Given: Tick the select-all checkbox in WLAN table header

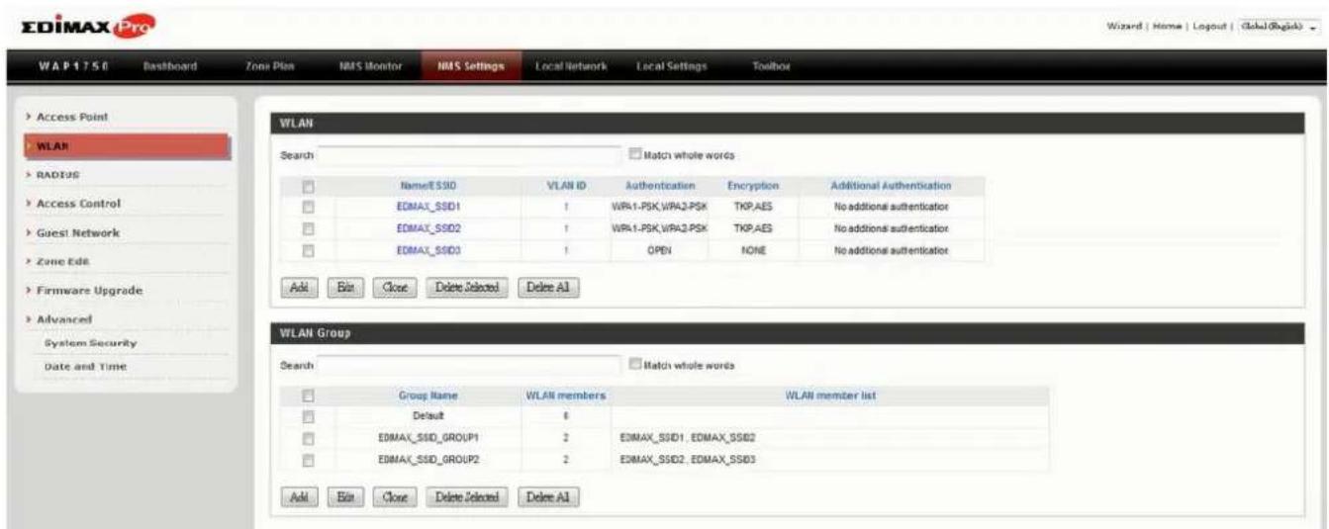Looking at the screenshot, I should pyautogui.click(x=309, y=185).
